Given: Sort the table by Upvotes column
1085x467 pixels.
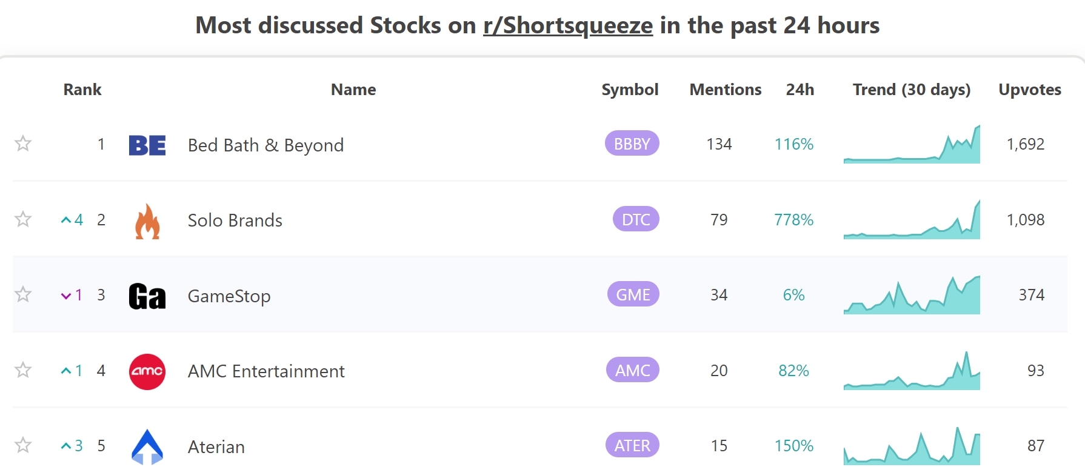Looking at the screenshot, I should [1029, 90].
